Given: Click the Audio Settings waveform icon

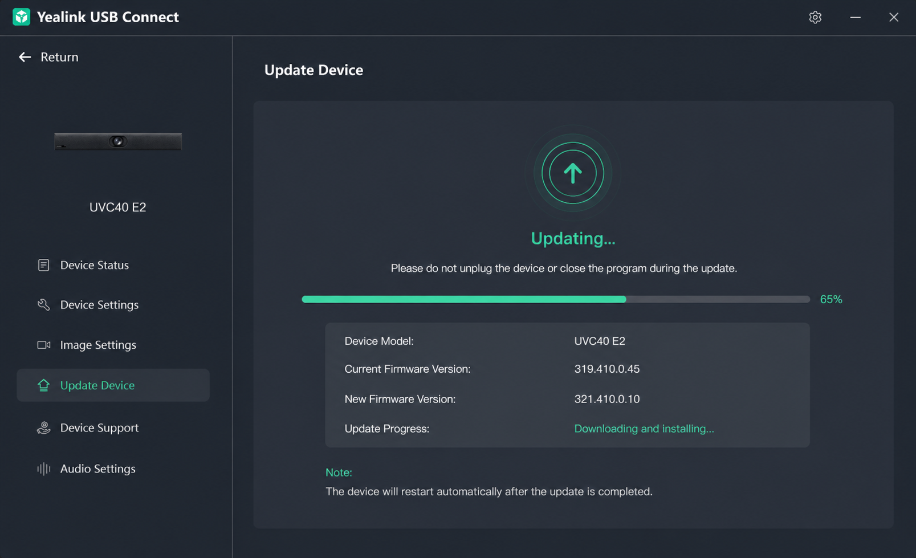Looking at the screenshot, I should (x=43, y=469).
